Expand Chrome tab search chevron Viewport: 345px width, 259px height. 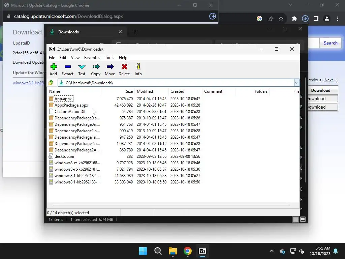click(x=291, y=5)
